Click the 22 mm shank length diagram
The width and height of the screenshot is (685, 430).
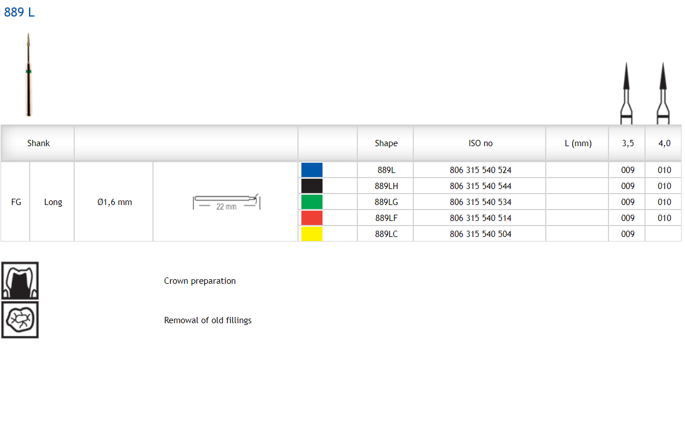point(226,202)
